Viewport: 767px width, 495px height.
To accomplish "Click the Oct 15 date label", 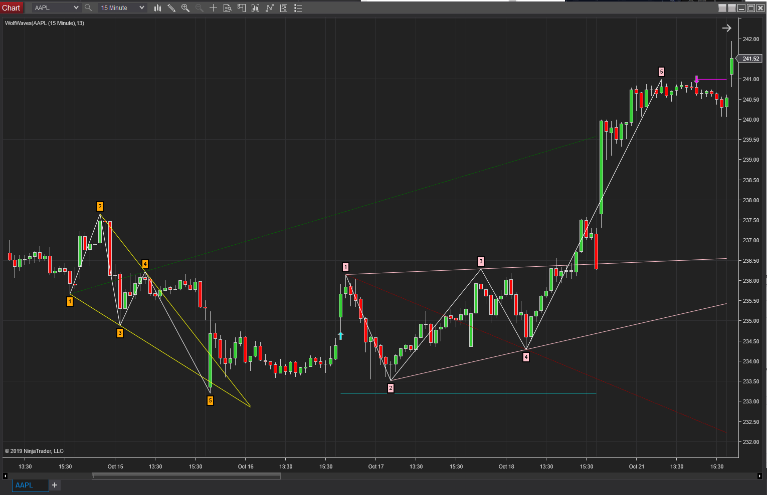I will pyautogui.click(x=115, y=466).
